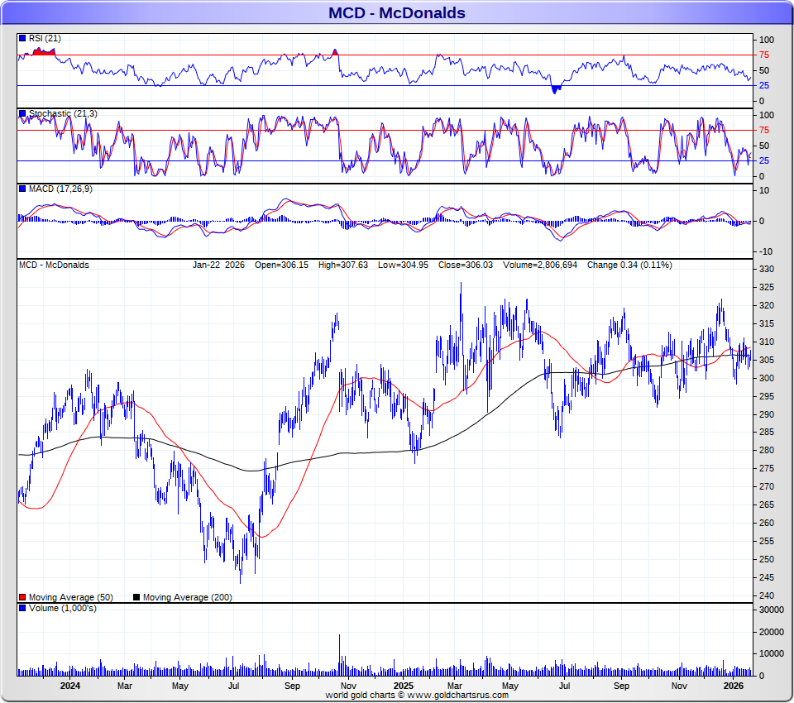
Task: Click 'MCD - McDonalds' price panel label
Action: pos(54,265)
